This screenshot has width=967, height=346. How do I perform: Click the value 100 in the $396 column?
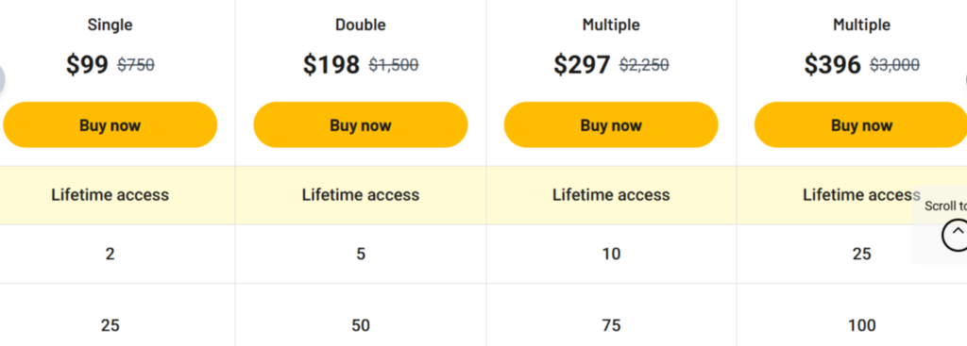(861, 325)
